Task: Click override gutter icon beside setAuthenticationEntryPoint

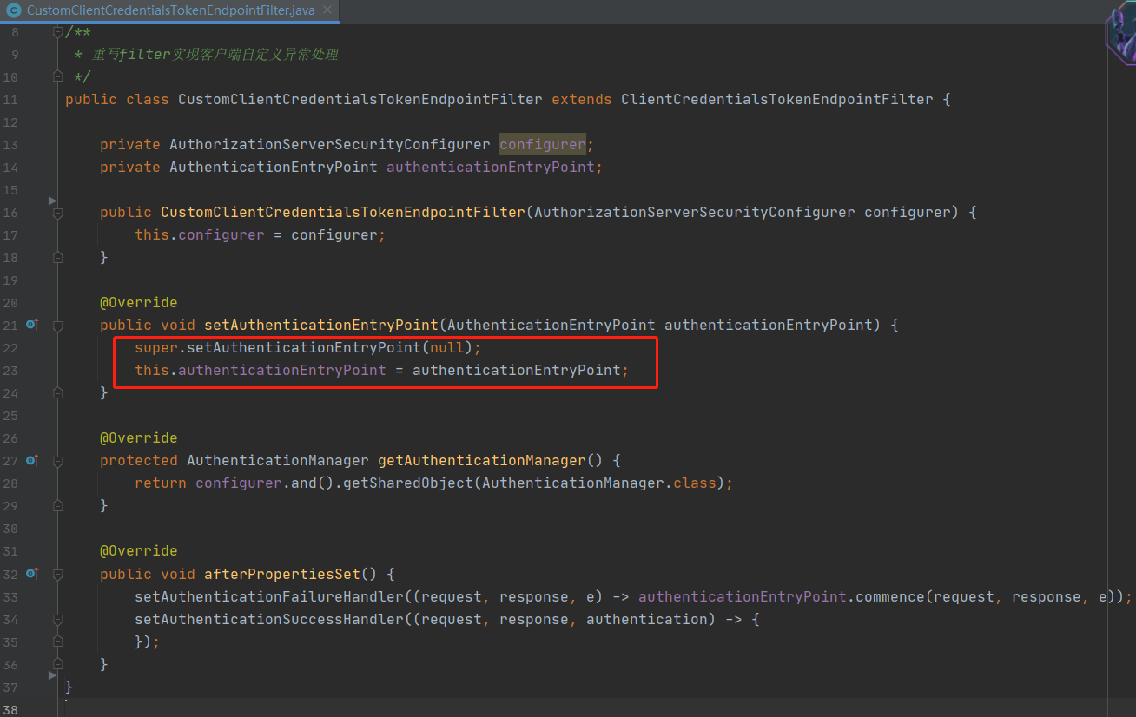Action: (x=32, y=325)
